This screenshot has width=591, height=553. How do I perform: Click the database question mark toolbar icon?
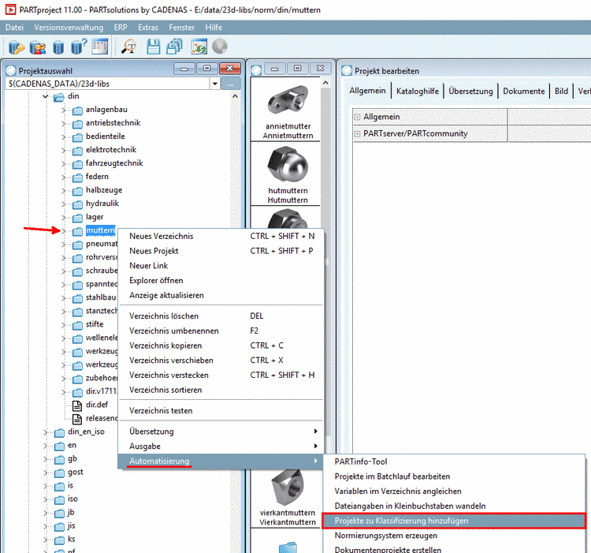click(x=79, y=47)
